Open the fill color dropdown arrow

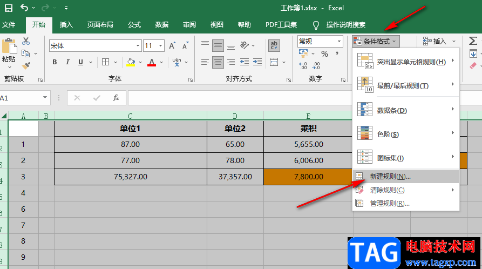pyautogui.click(x=140, y=62)
